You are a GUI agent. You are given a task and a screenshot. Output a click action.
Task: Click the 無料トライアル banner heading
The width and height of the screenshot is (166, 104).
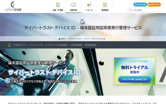[x=134, y=68]
